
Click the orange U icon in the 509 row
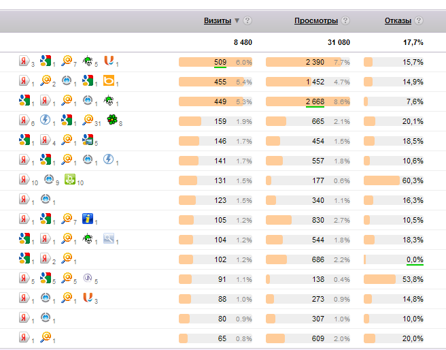(109, 61)
